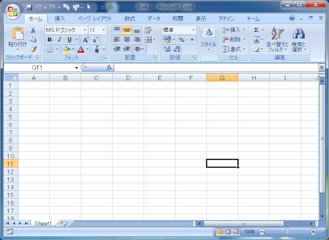
Task: Activate the Format Painter brush
Action: pos(33,49)
